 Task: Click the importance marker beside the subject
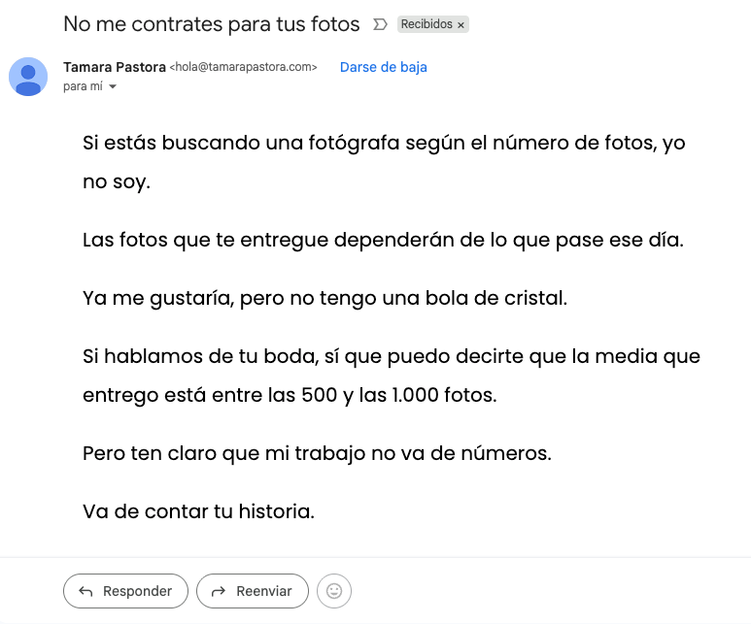[x=380, y=24]
